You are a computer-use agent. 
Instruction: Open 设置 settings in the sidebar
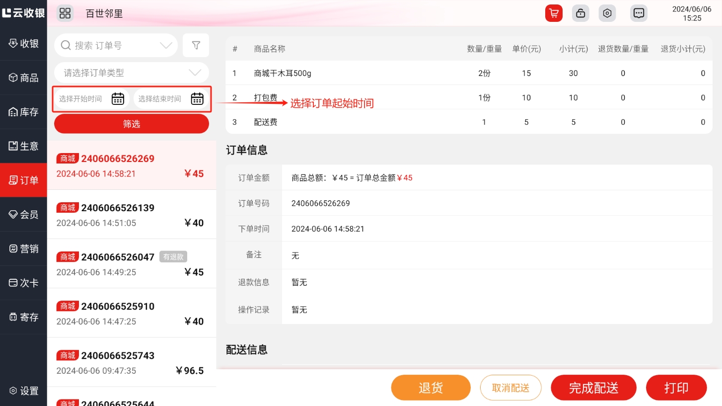(x=23, y=391)
